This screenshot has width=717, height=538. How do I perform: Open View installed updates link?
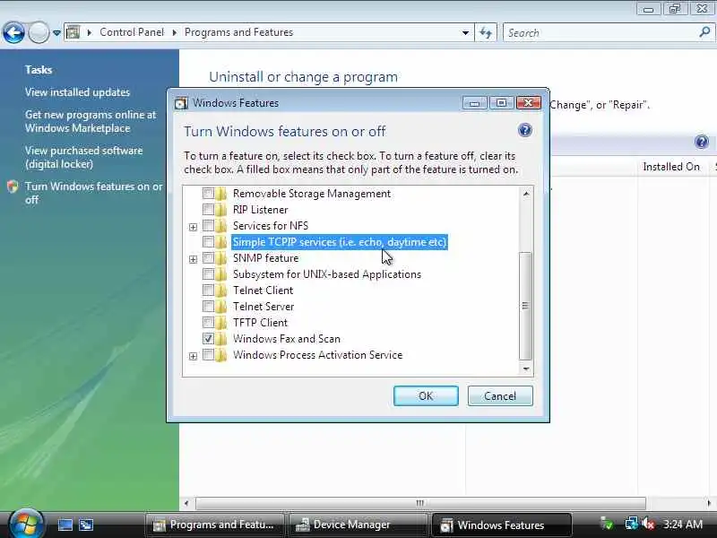[77, 92]
